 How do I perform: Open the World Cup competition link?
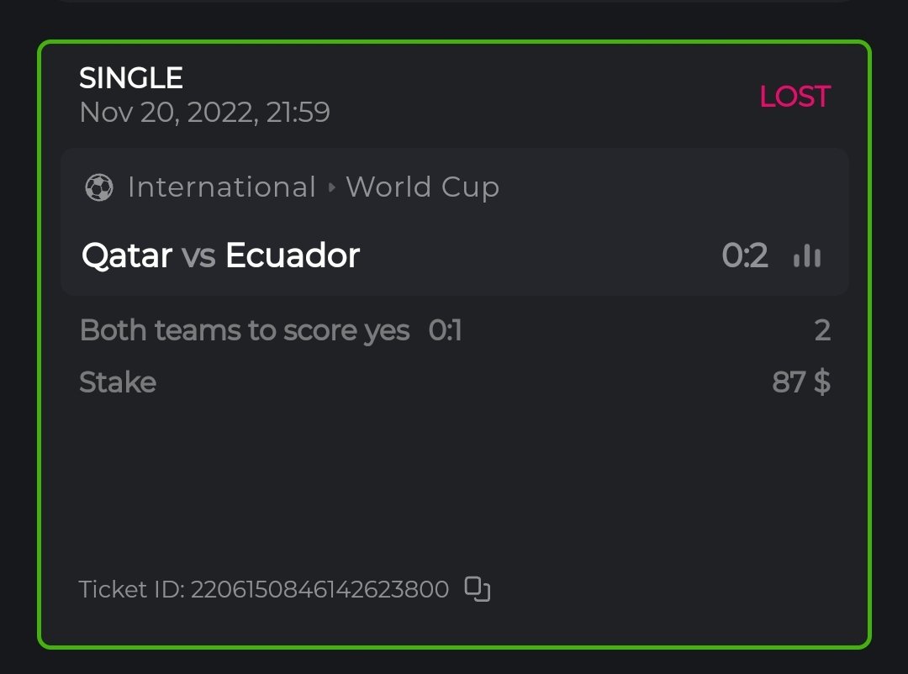click(x=422, y=187)
